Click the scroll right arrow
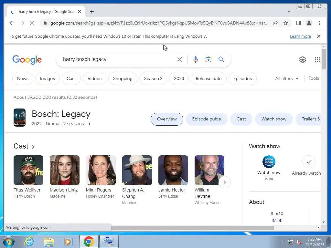Screen dimensions: 331x248 (318, 228)
